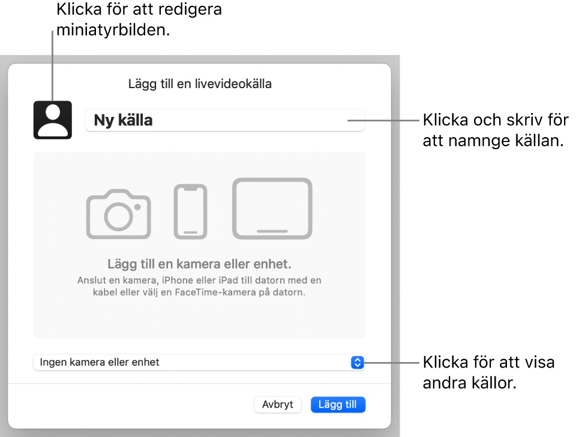Click the 'Lägg till en livevideokälla' dialog title
The width and height of the screenshot is (576, 437).
(200, 84)
